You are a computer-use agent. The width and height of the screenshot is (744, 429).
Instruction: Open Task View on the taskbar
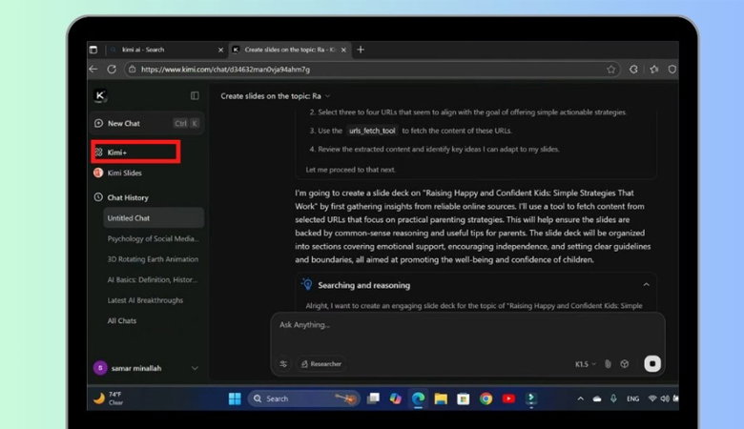(373, 398)
